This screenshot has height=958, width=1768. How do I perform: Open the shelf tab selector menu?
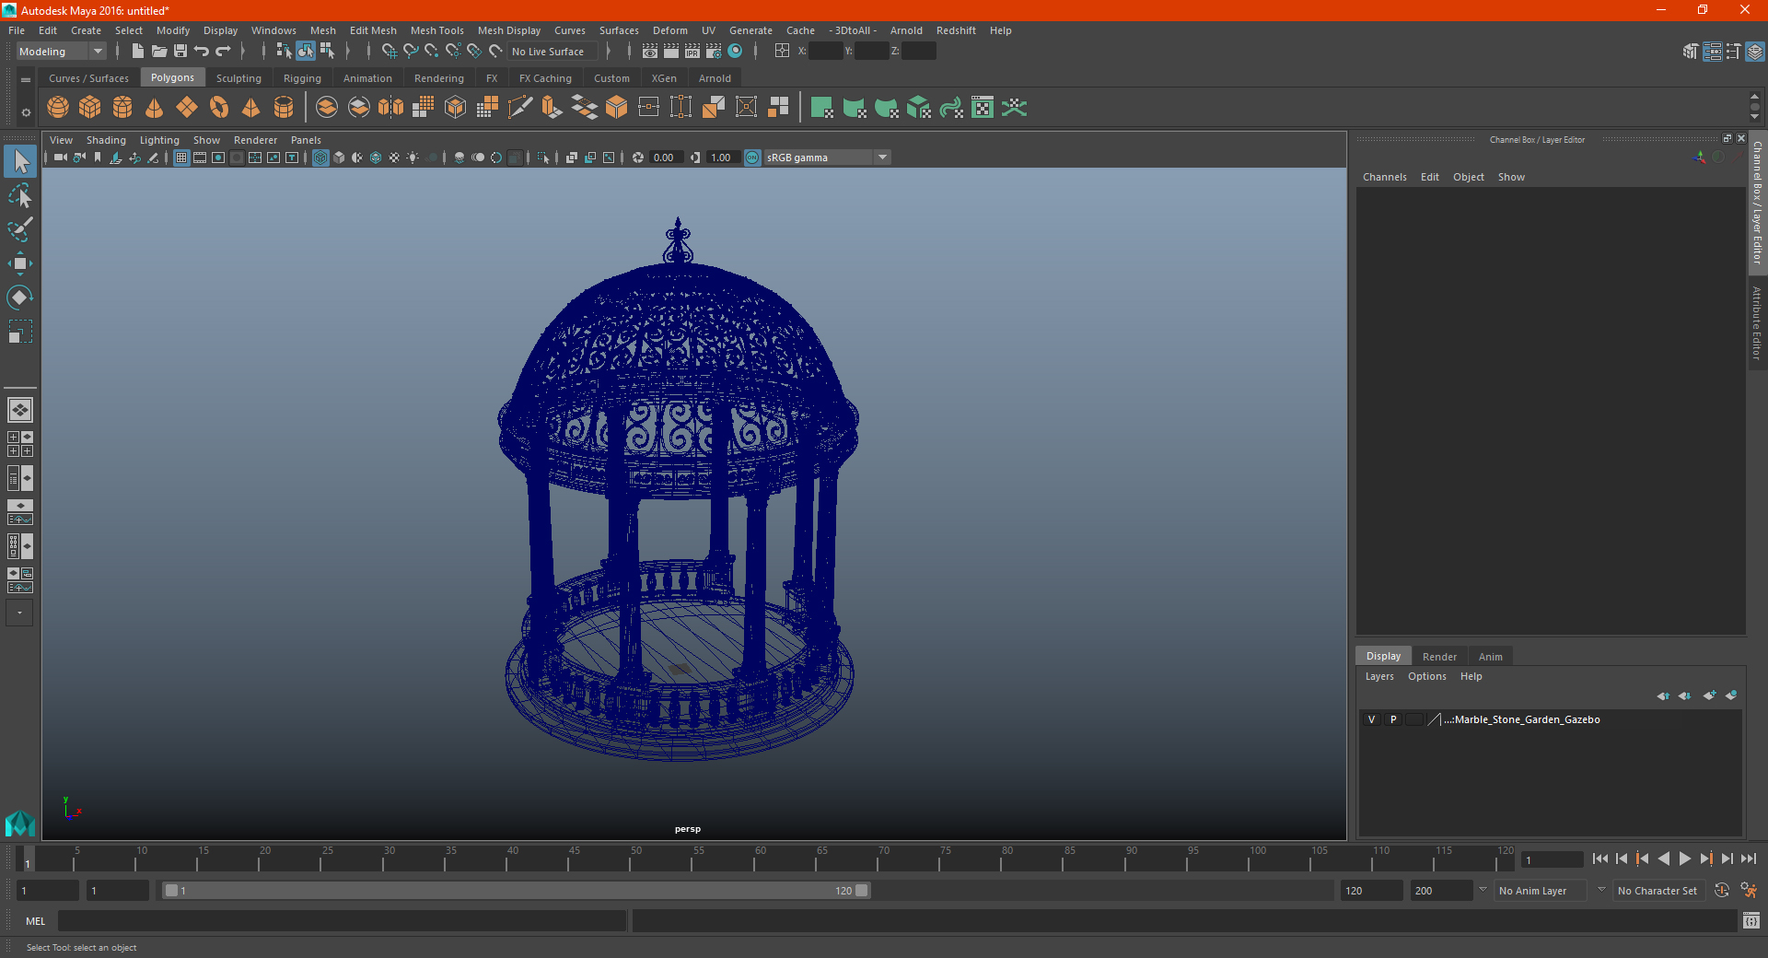pos(26,80)
